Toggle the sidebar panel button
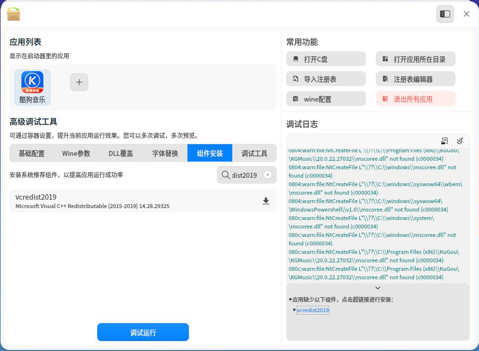 pos(445,14)
